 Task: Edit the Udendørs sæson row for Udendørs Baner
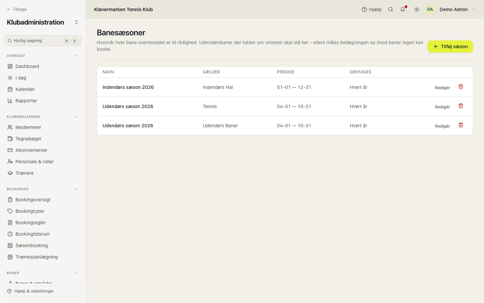442,126
